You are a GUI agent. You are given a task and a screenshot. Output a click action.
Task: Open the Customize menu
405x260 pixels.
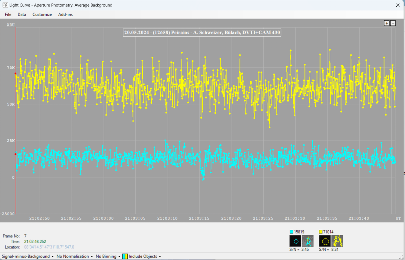click(42, 14)
